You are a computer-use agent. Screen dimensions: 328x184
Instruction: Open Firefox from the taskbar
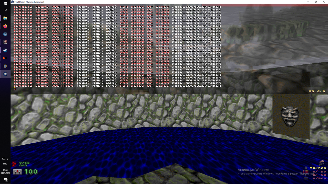point(5,26)
